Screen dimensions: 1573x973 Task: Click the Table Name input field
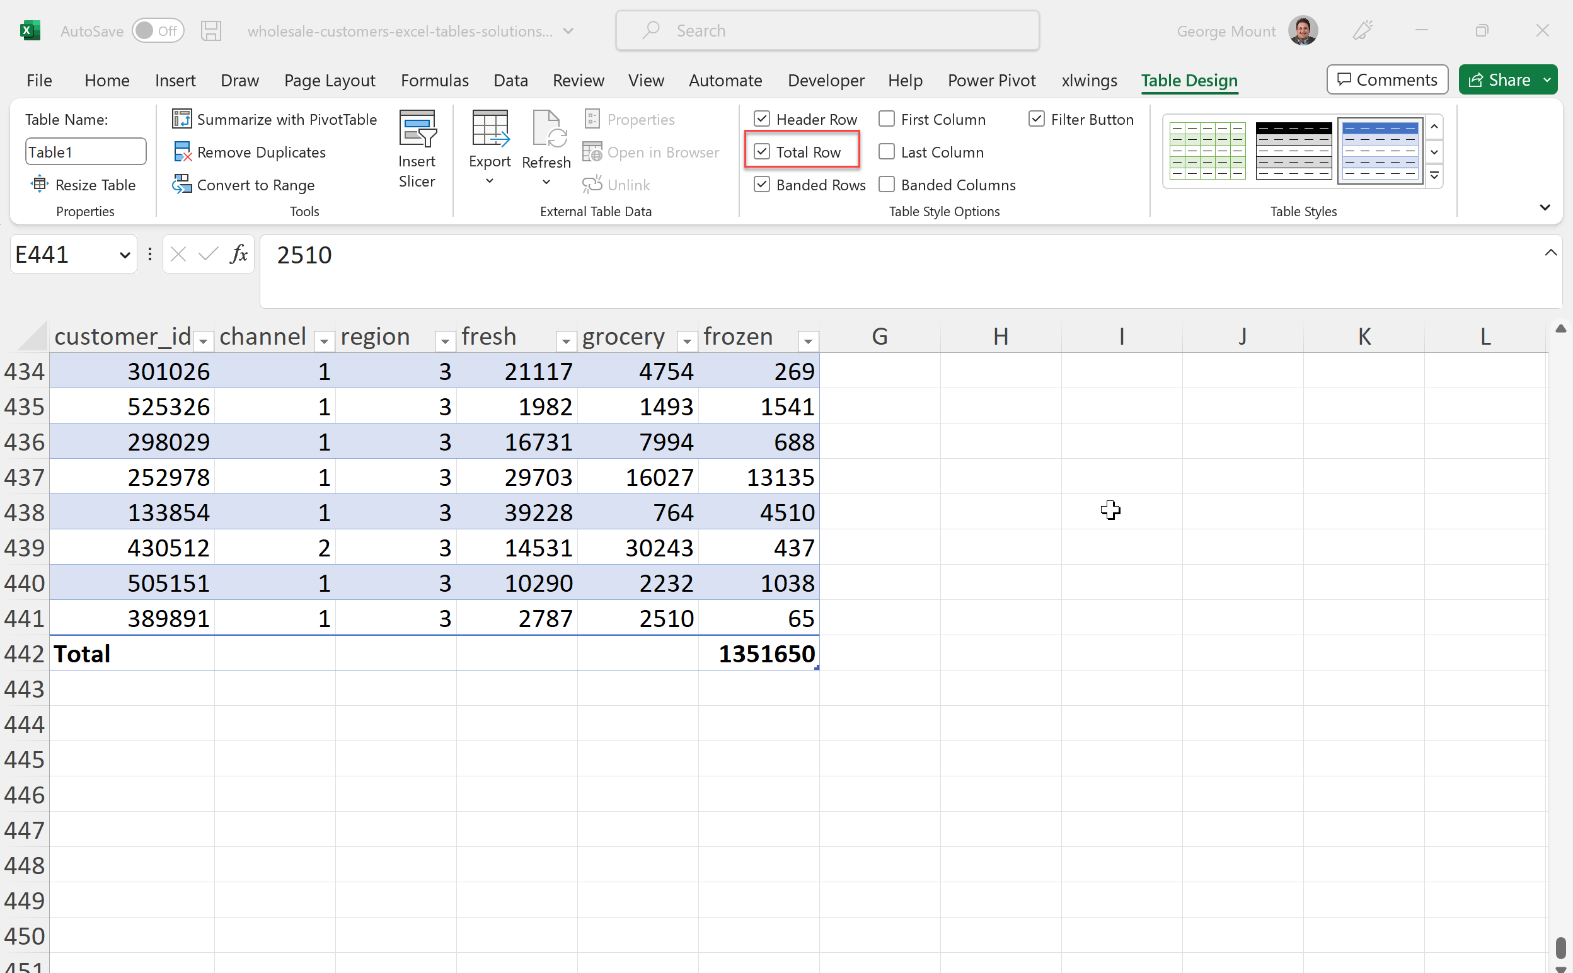(85, 152)
